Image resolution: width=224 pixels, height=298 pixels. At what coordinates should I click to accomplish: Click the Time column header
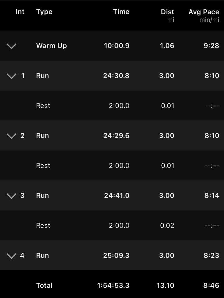coord(121,12)
